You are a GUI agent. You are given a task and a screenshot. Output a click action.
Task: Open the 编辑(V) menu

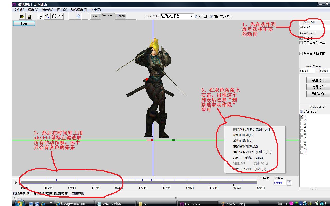tap(33, 10)
